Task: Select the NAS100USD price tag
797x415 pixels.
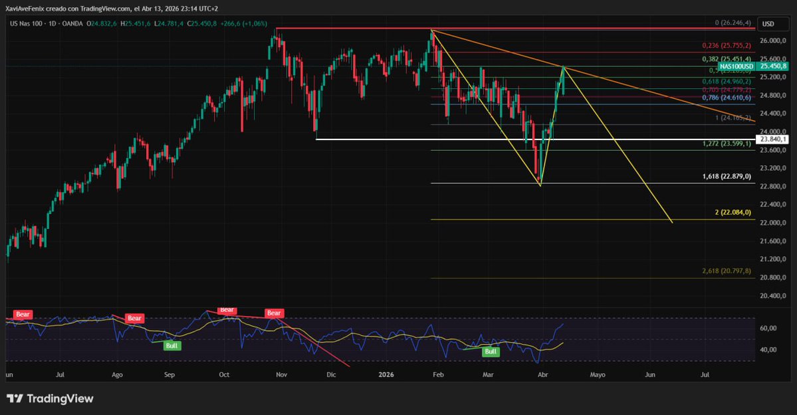Action: (737, 66)
